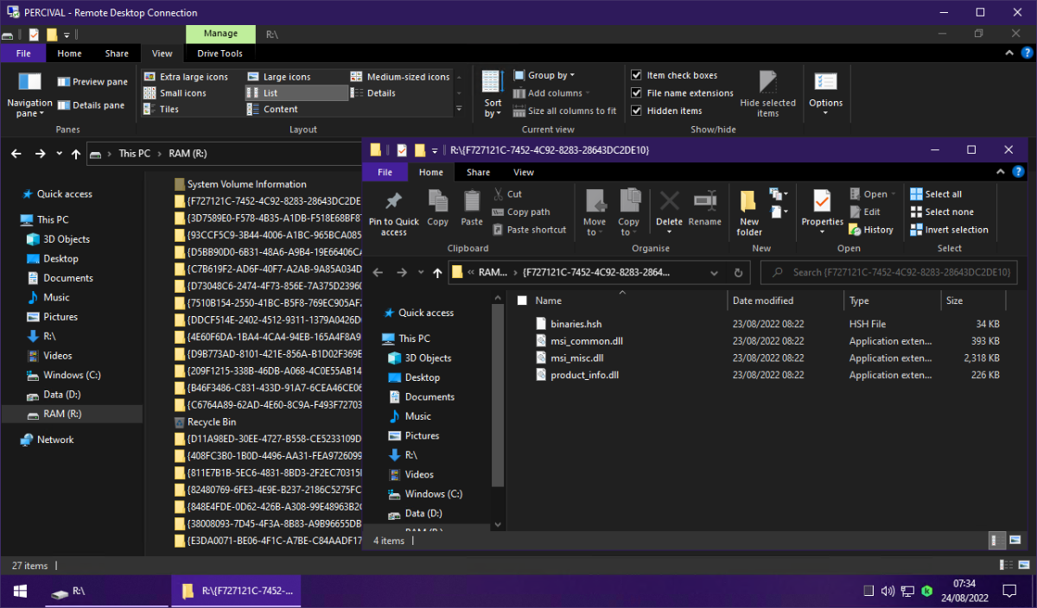Image resolution: width=1037 pixels, height=608 pixels.
Task: Click Back arrow in the back window
Action: (16, 154)
